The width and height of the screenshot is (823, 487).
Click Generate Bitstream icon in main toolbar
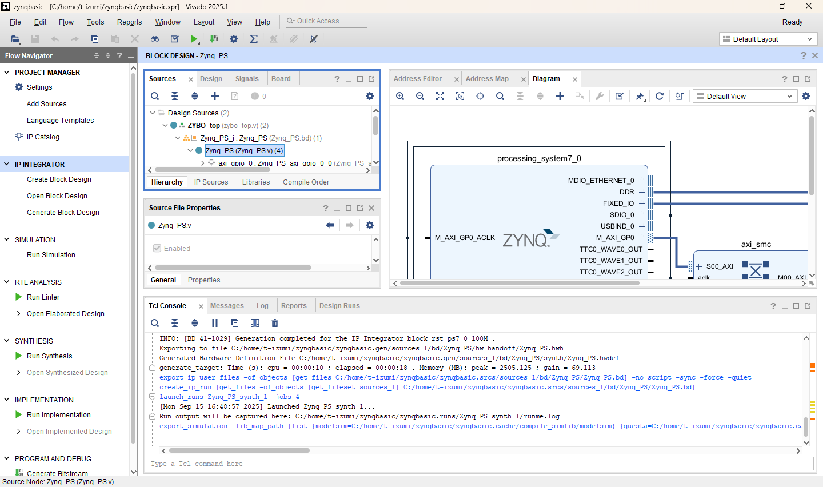click(214, 39)
